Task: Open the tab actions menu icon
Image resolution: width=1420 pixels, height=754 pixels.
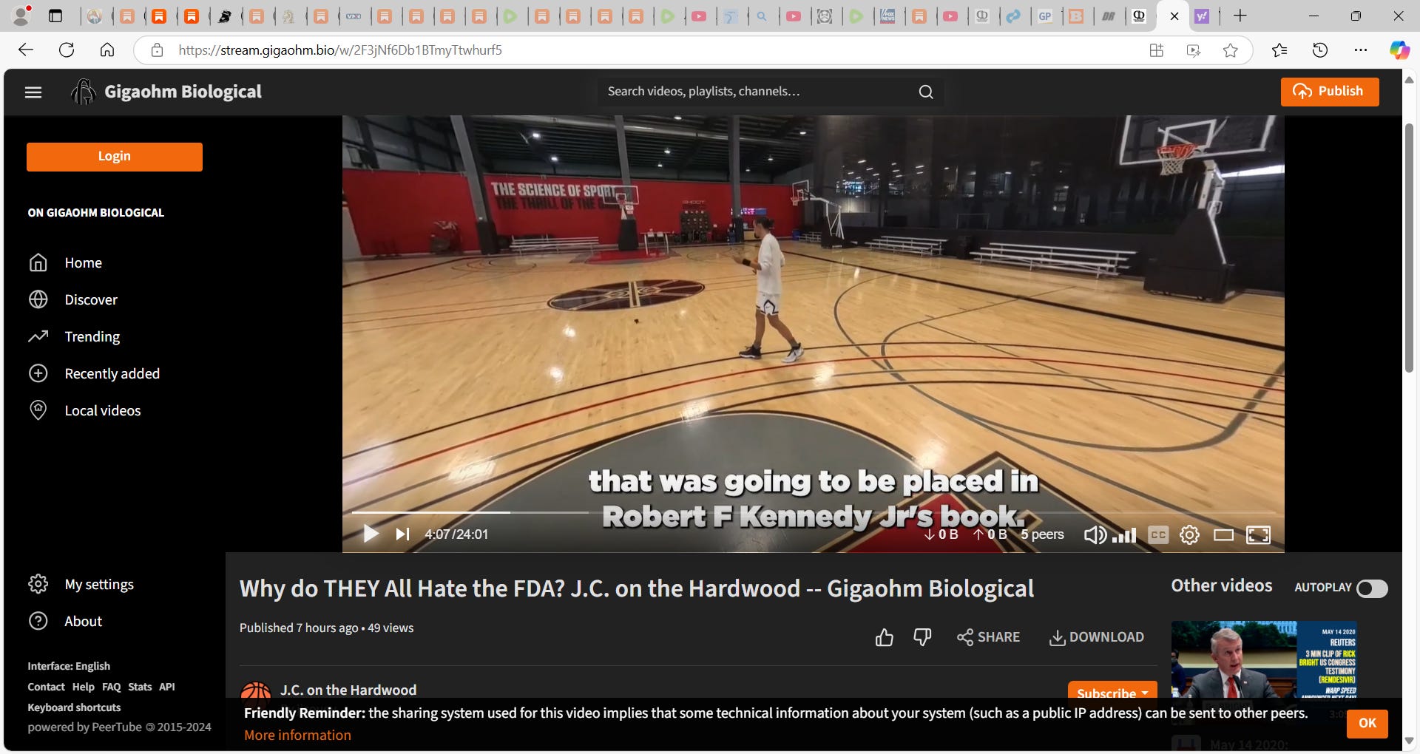Action: tap(55, 16)
